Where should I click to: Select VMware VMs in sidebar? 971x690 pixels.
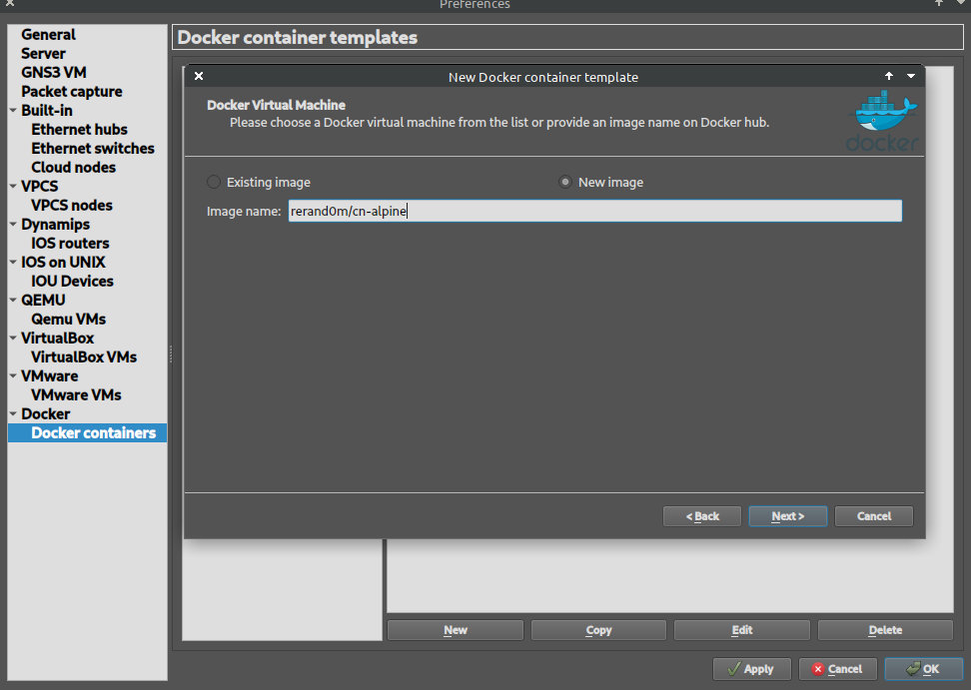click(76, 394)
